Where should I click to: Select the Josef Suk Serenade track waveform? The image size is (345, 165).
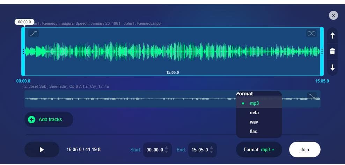tap(172, 99)
